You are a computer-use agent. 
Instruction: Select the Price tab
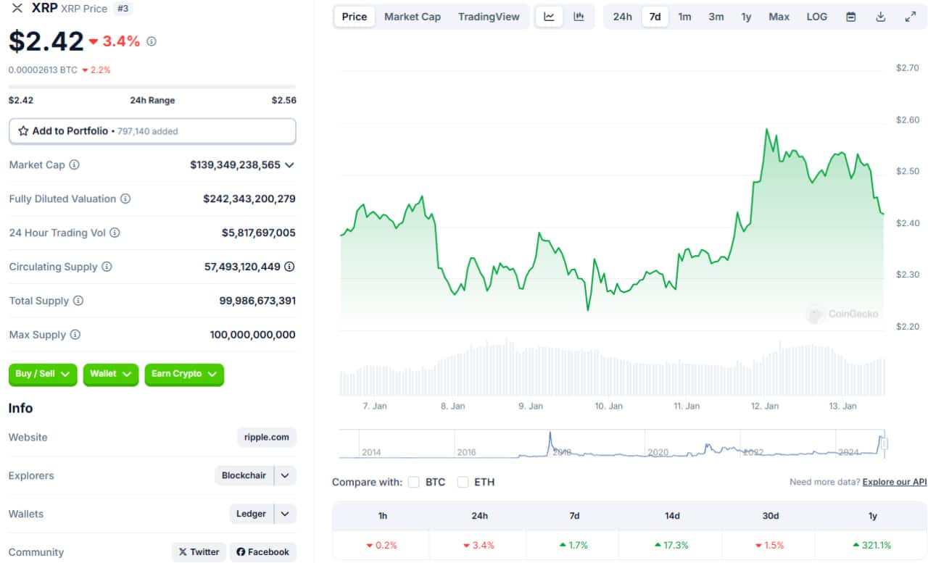tap(355, 17)
